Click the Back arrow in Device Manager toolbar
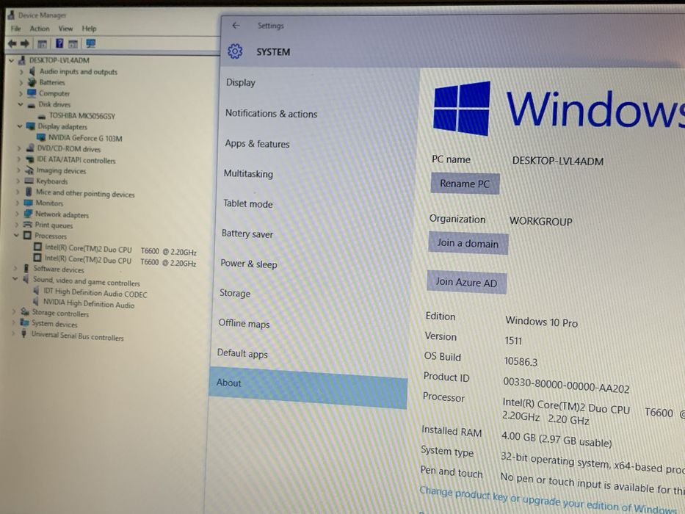685x514 pixels. point(12,43)
